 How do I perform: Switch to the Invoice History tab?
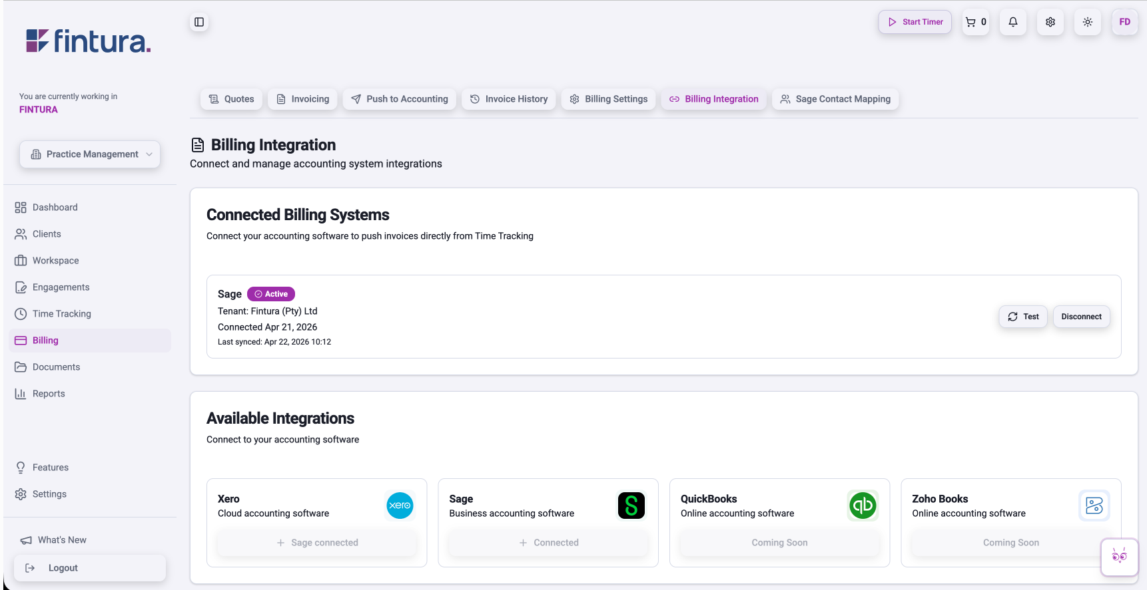(509, 99)
